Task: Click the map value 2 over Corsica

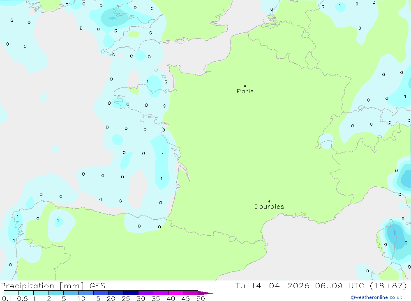Action: tap(406, 243)
